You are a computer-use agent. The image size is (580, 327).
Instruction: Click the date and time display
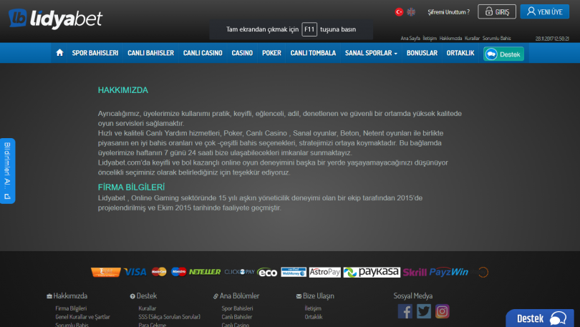[552, 39]
